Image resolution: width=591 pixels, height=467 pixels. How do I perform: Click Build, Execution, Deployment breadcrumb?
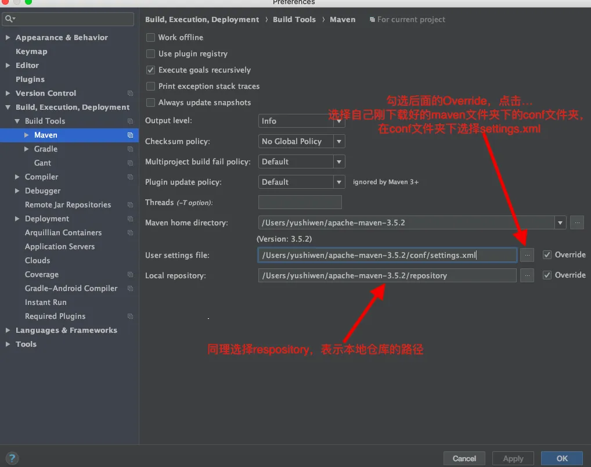coord(202,20)
